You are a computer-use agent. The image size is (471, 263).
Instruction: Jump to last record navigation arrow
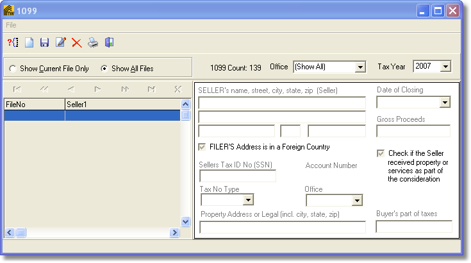click(151, 89)
